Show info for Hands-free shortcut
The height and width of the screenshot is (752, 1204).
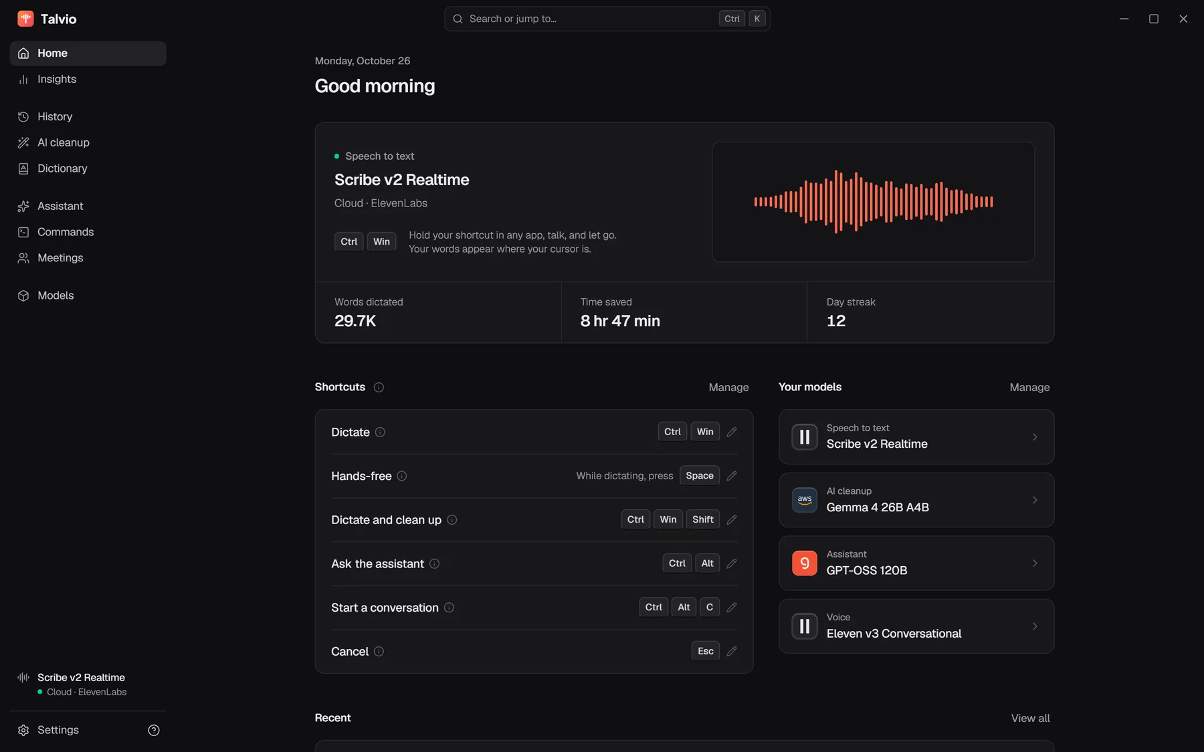coord(402,476)
